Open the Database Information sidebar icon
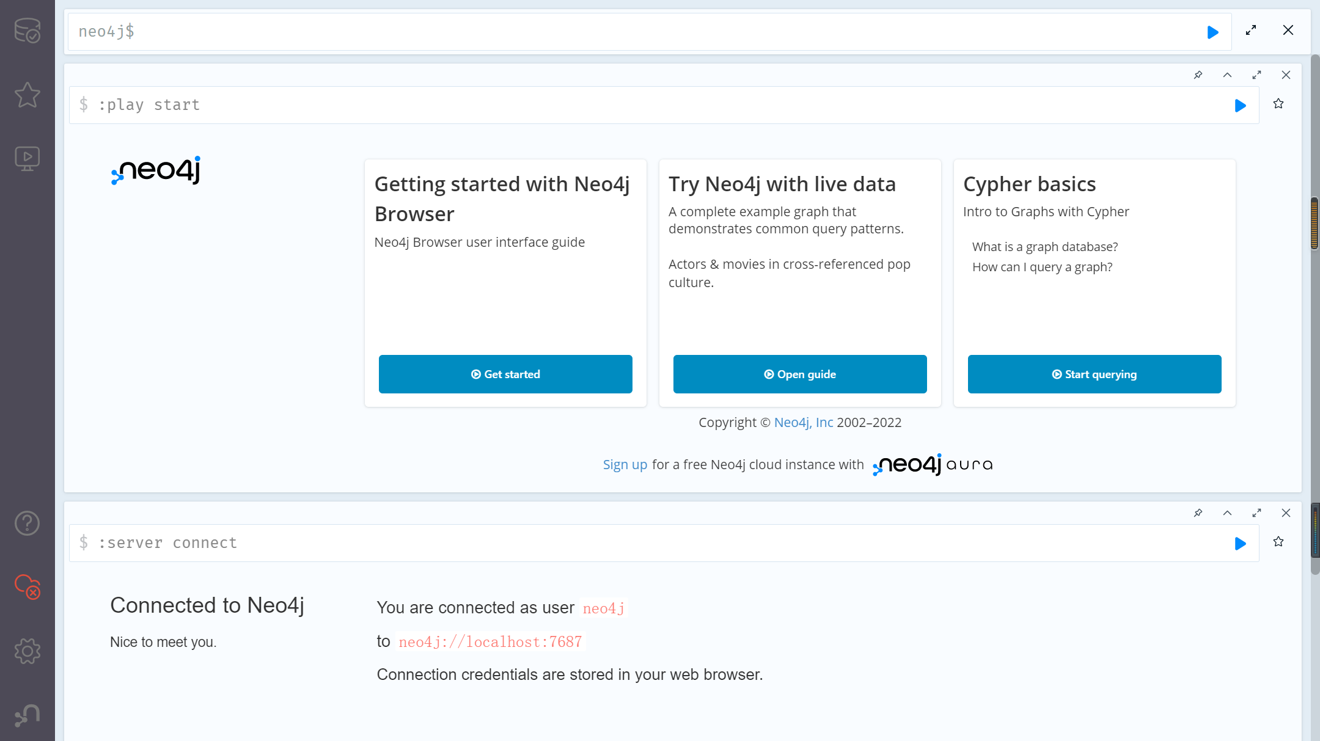The image size is (1320, 741). [28, 31]
